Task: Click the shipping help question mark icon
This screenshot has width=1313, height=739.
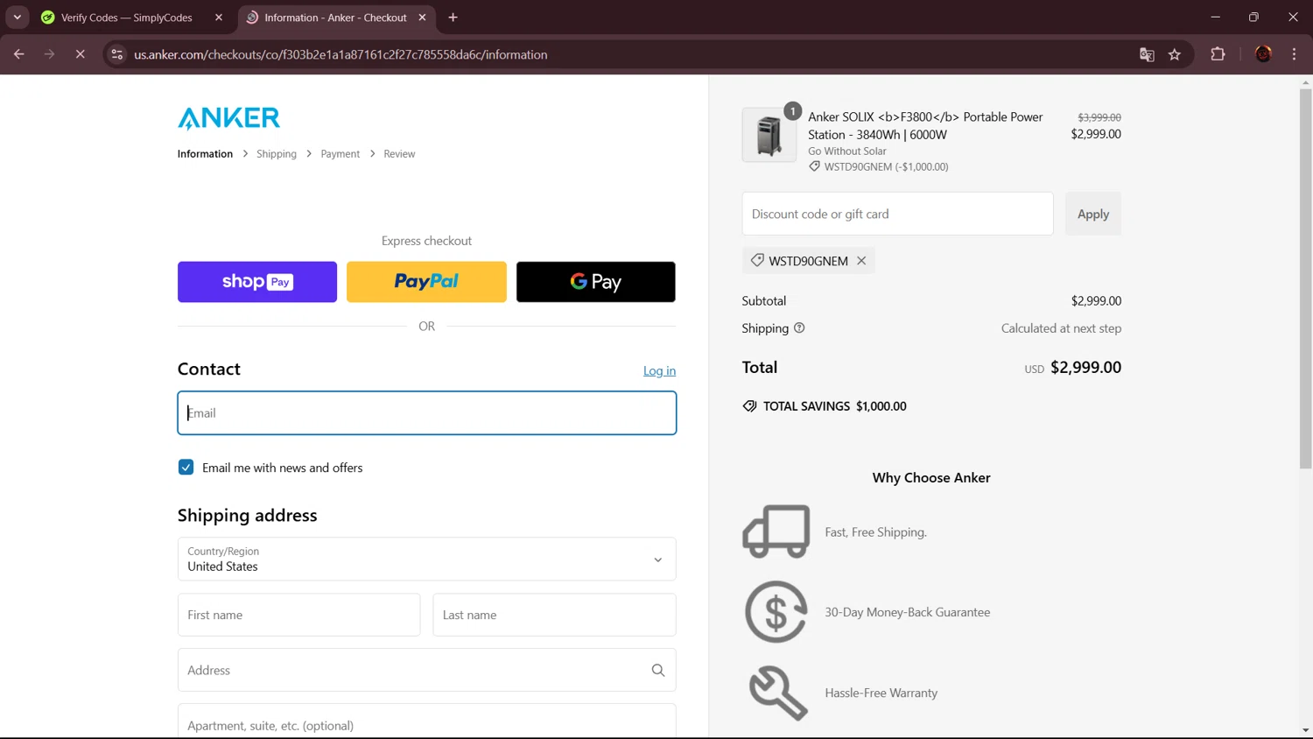Action: [799, 328]
